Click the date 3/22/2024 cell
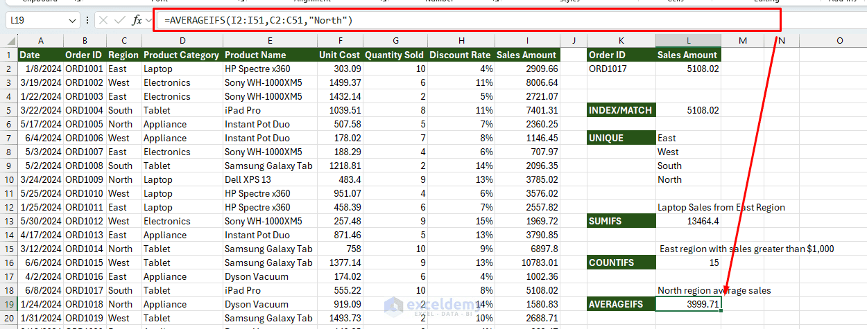This screenshot has height=329, width=867. (x=40, y=110)
